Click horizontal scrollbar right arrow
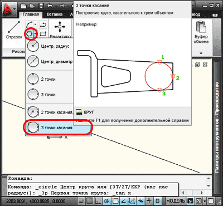The width and height of the screenshot is (223, 206). tap(202, 193)
